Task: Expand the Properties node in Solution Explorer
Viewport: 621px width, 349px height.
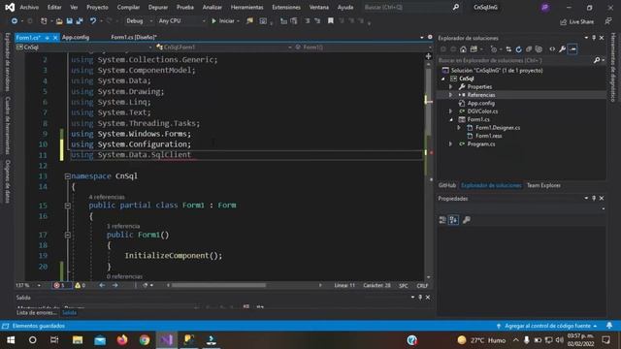Action: pyautogui.click(x=450, y=86)
